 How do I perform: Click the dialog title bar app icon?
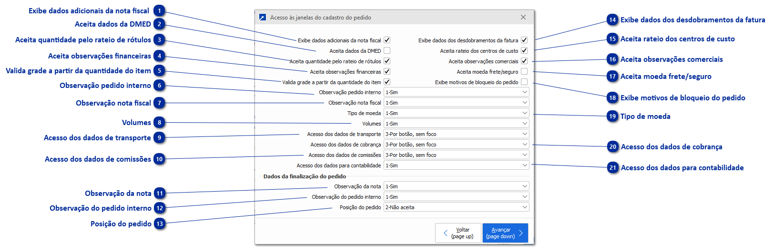262,18
